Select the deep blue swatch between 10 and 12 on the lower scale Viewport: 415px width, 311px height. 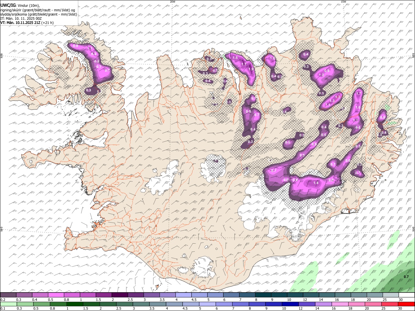click(x=290, y=304)
